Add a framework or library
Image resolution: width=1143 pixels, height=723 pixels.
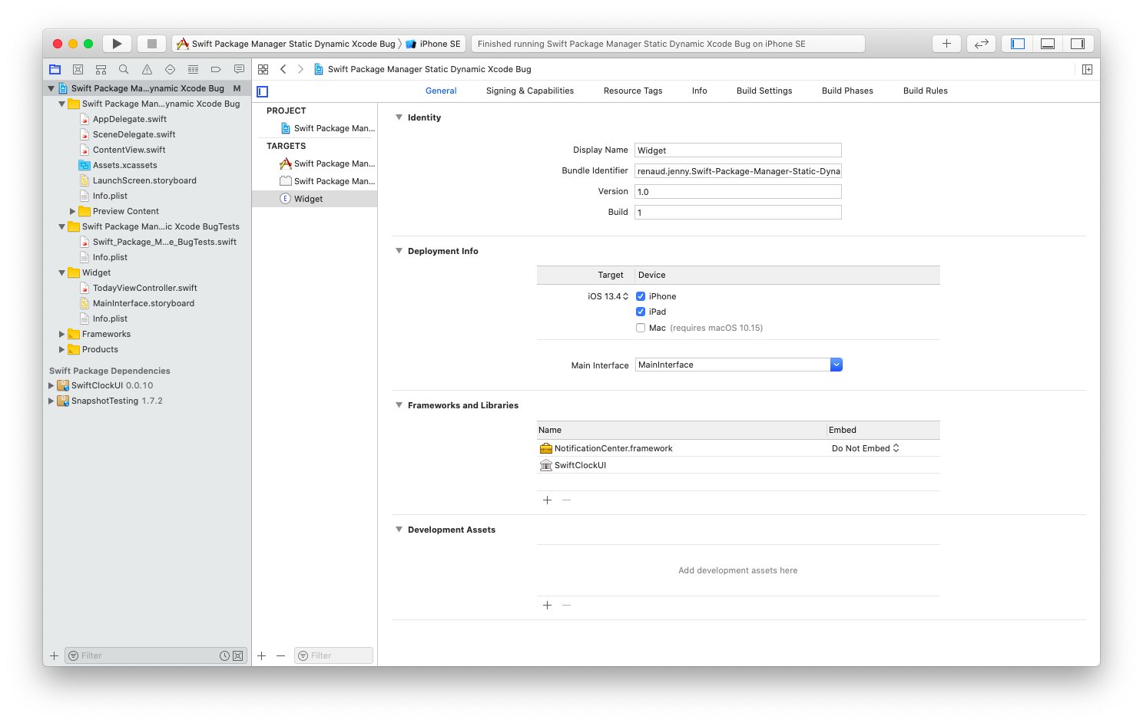pos(547,500)
